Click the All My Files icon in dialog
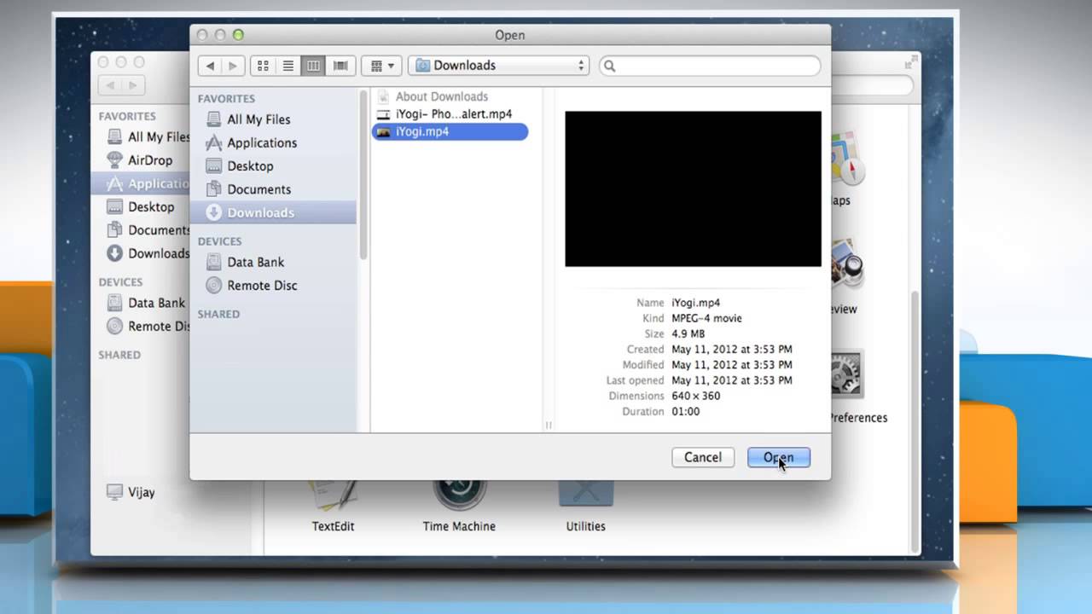The height and width of the screenshot is (614, 1092). pyautogui.click(x=213, y=119)
